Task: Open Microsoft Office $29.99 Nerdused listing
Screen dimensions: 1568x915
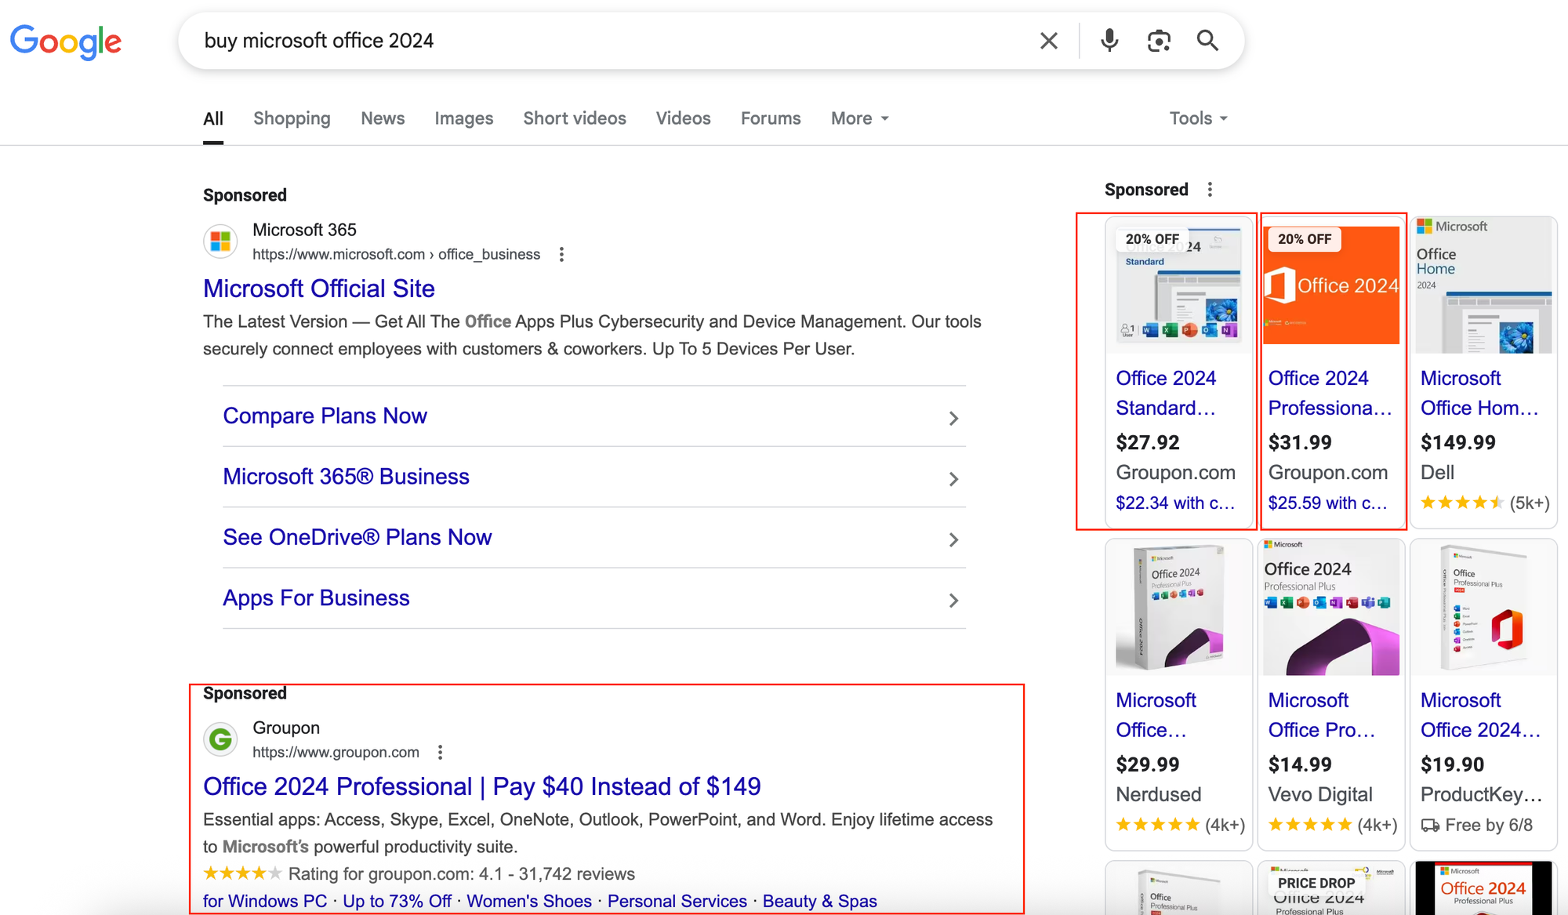Action: pos(1156,715)
